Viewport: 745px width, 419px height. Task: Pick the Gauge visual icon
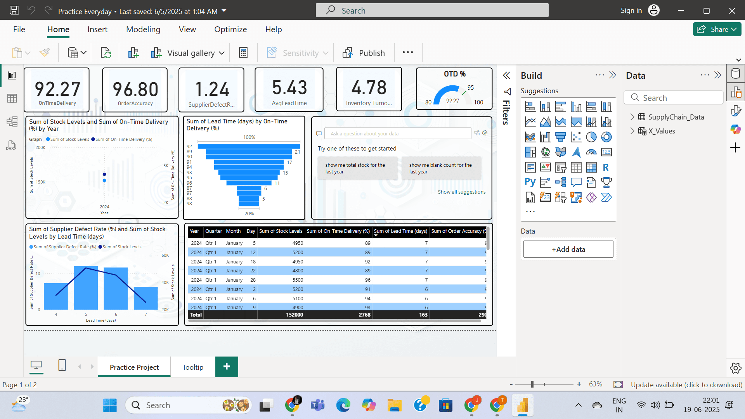click(x=591, y=152)
